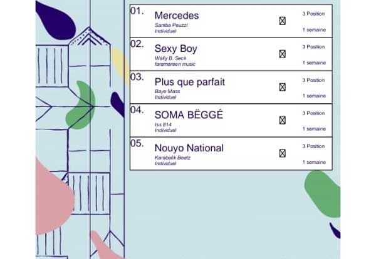Click the 1 semaine text in Nouyo National row
This screenshot has height=259, width=376.
coord(314,162)
